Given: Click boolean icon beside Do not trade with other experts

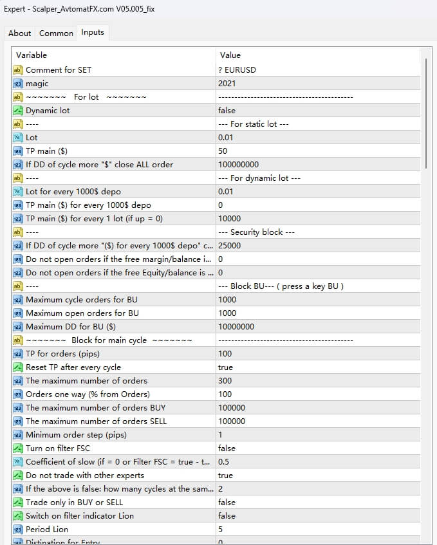Looking at the screenshot, I should pyautogui.click(x=17, y=476).
